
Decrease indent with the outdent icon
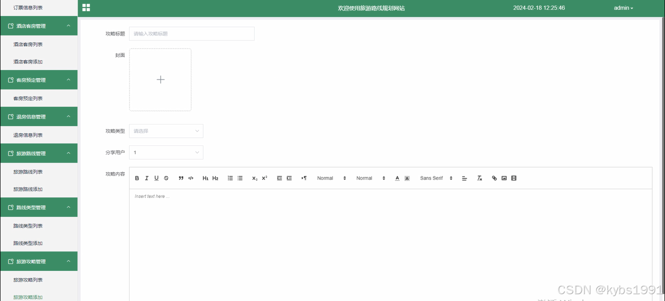tap(279, 178)
